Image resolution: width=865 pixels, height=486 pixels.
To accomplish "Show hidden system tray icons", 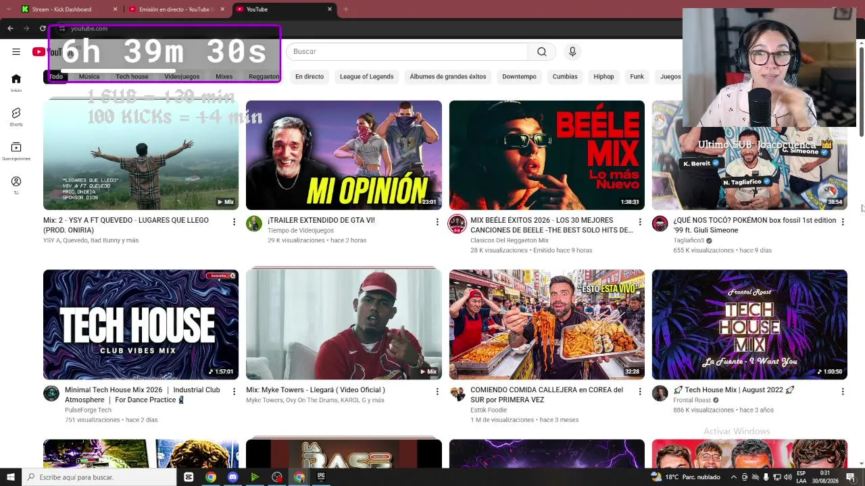I will tap(734, 477).
